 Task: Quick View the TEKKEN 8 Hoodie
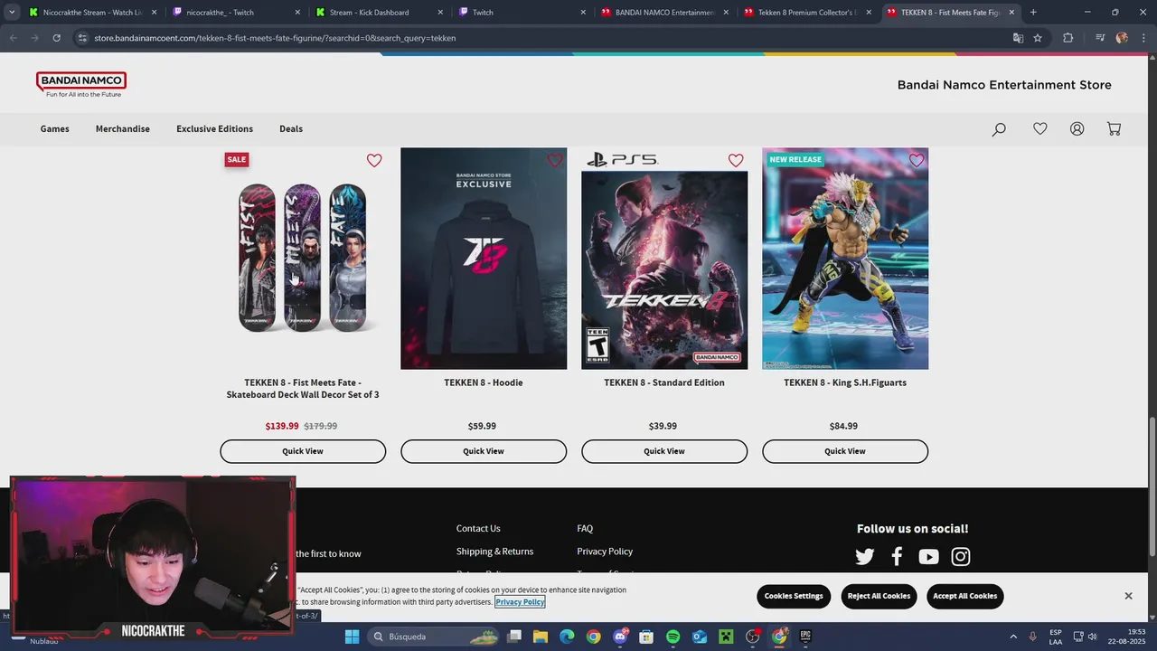coord(484,451)
